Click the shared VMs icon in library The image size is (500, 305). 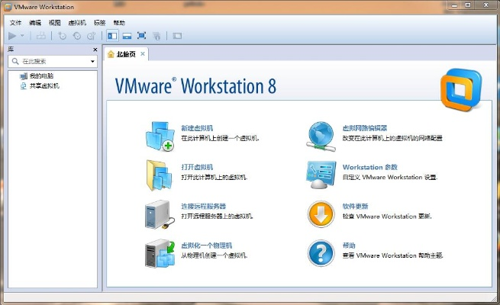(x=23, y=85)
